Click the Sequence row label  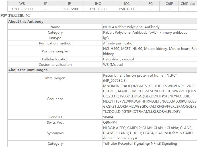point(55,99)
